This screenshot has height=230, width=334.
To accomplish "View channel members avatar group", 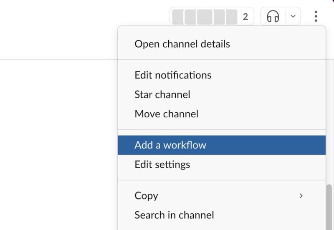I will point(212,16).
